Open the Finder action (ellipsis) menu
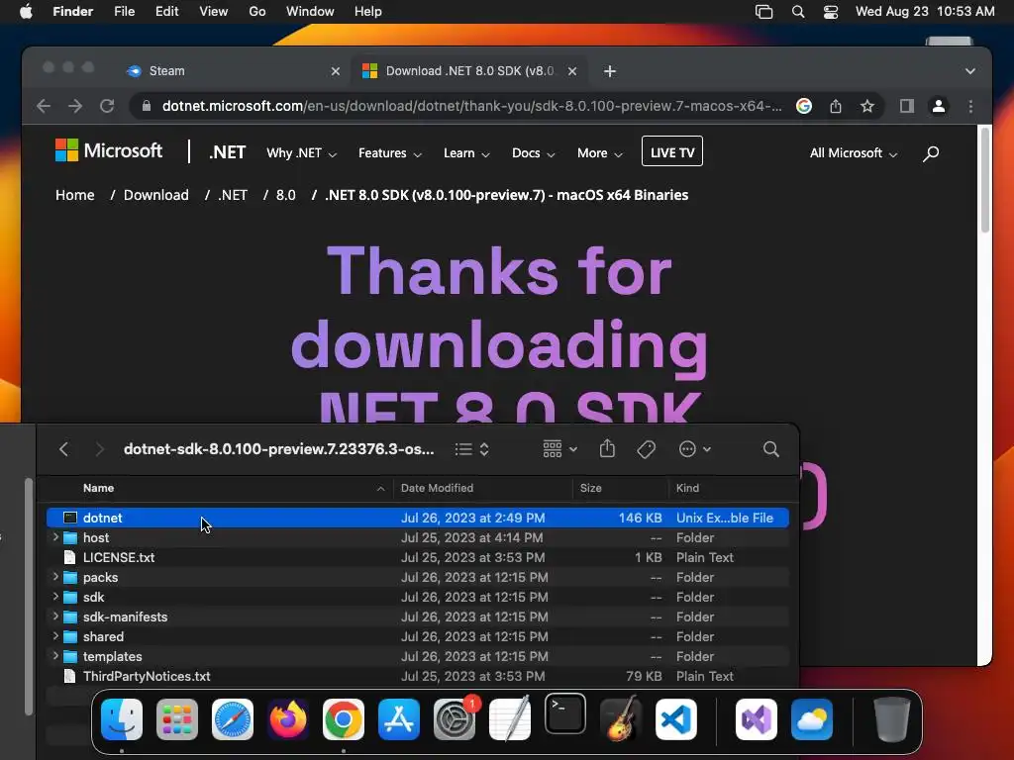The image size is (1014, 760). click(x=695, y=449)
